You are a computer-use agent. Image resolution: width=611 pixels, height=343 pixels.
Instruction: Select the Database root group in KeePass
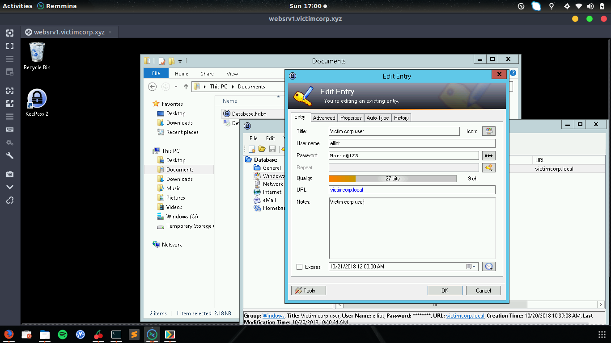click(265, 160)
